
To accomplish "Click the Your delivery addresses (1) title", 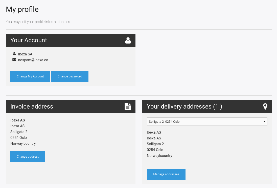I will (x=184, y=107).
